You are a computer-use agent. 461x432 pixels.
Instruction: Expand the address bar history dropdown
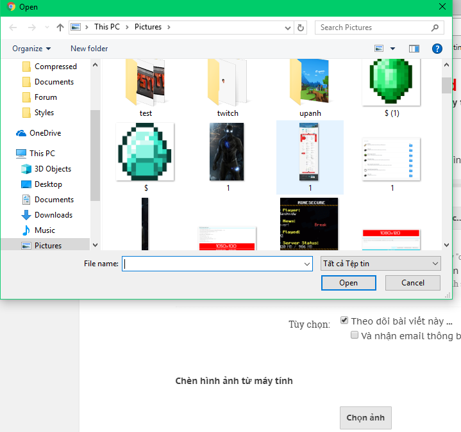pos(288,28)
